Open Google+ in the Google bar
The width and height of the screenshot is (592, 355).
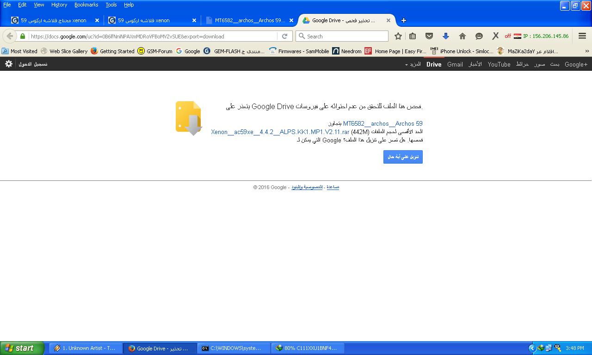576,64
